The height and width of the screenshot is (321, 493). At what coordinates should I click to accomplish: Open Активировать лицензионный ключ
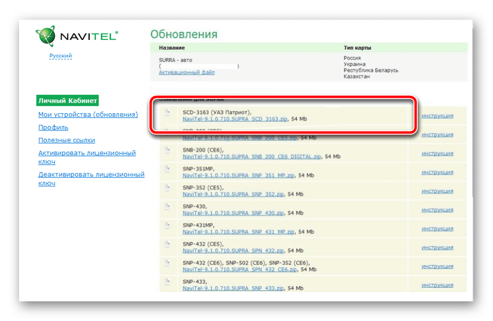pos(87,157)
